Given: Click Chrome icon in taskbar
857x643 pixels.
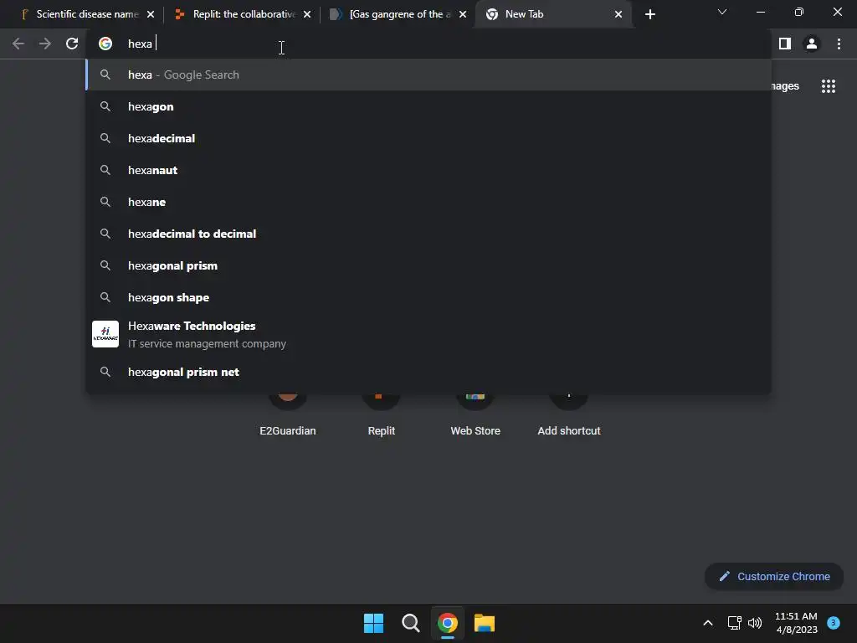Looking at the screenshot, I should (x=448, y=623).
